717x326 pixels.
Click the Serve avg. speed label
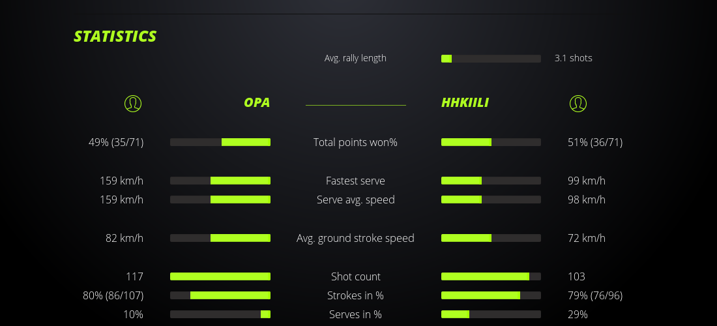[x=355, y=200]
